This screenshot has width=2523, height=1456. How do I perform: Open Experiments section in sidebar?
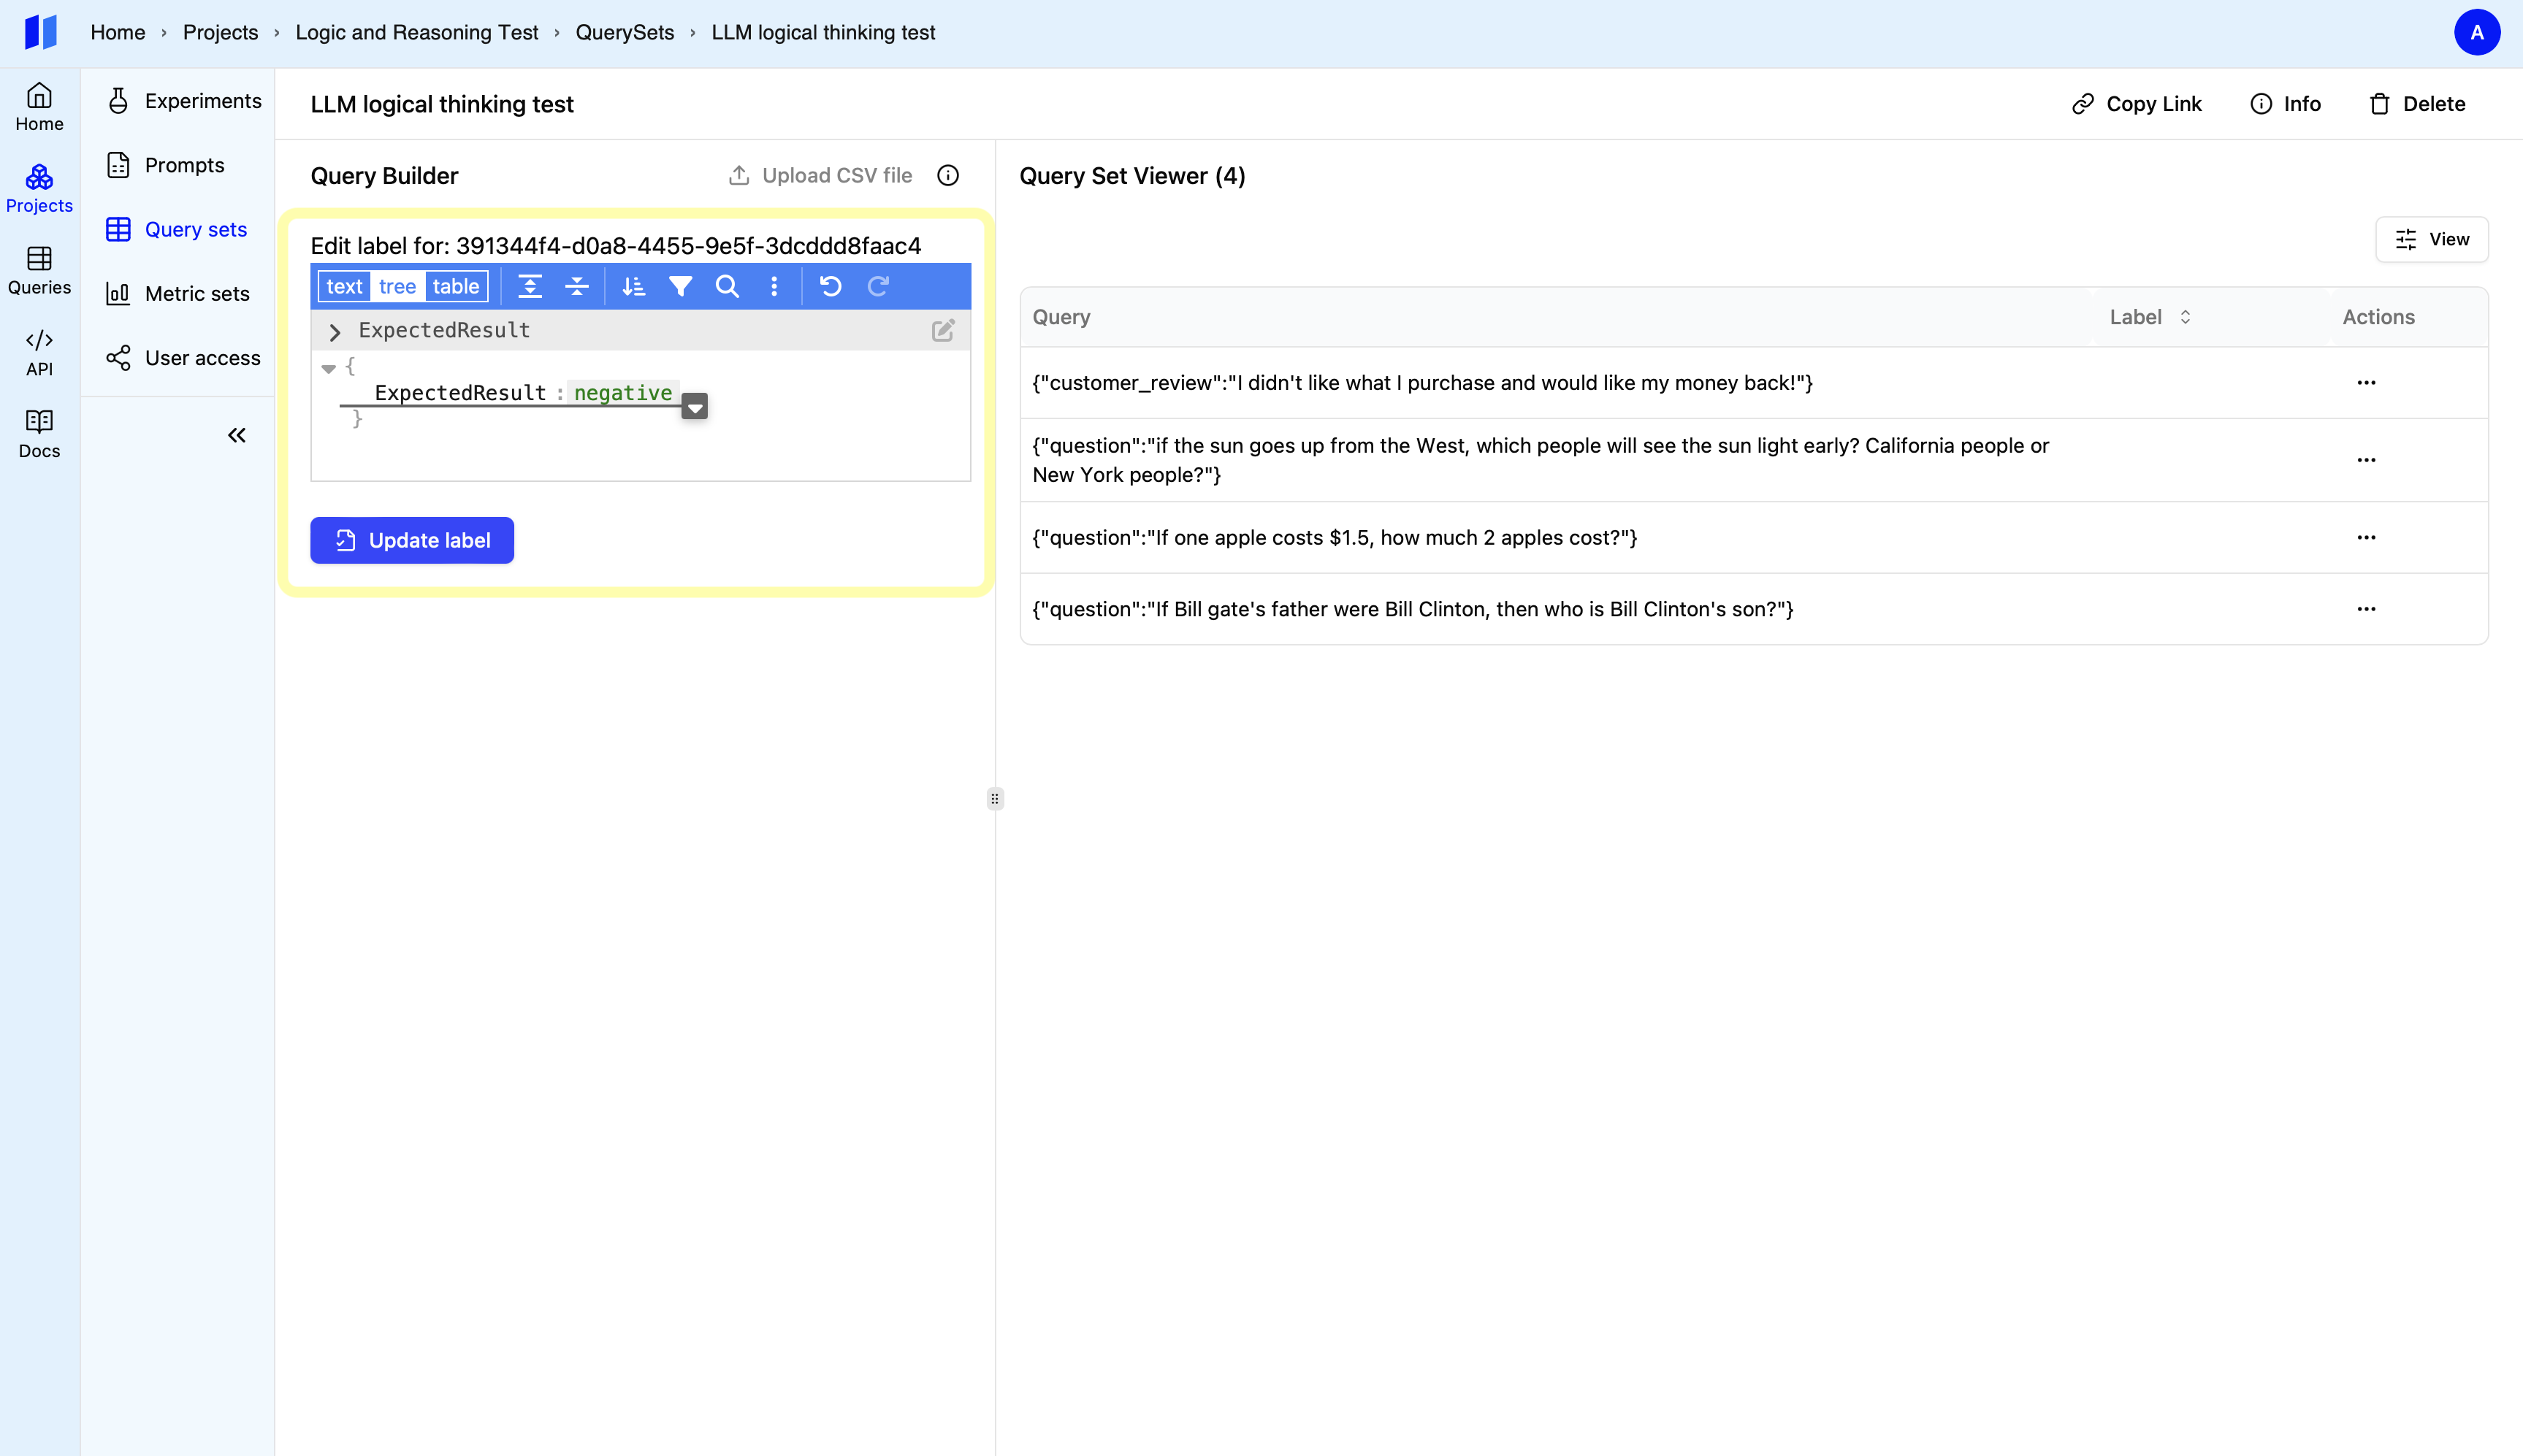pyautogui.click(x=202, y=101)
